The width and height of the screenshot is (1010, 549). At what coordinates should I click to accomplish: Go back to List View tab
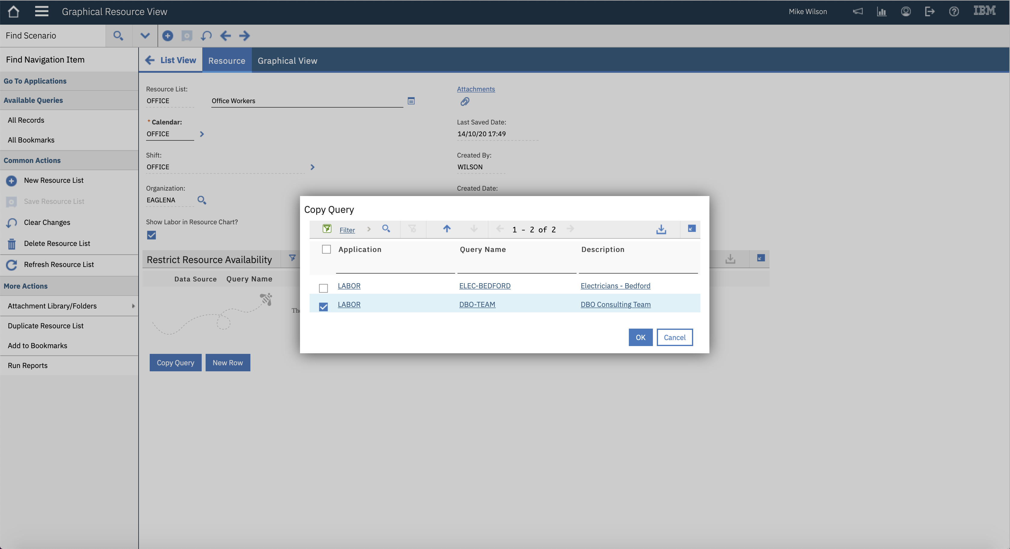(171, 60)
